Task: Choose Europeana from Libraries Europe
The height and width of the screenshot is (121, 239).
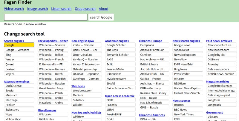Action: click(x=154, y=45)
